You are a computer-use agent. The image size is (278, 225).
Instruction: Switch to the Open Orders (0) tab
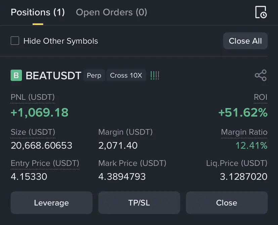coord(111,12)
